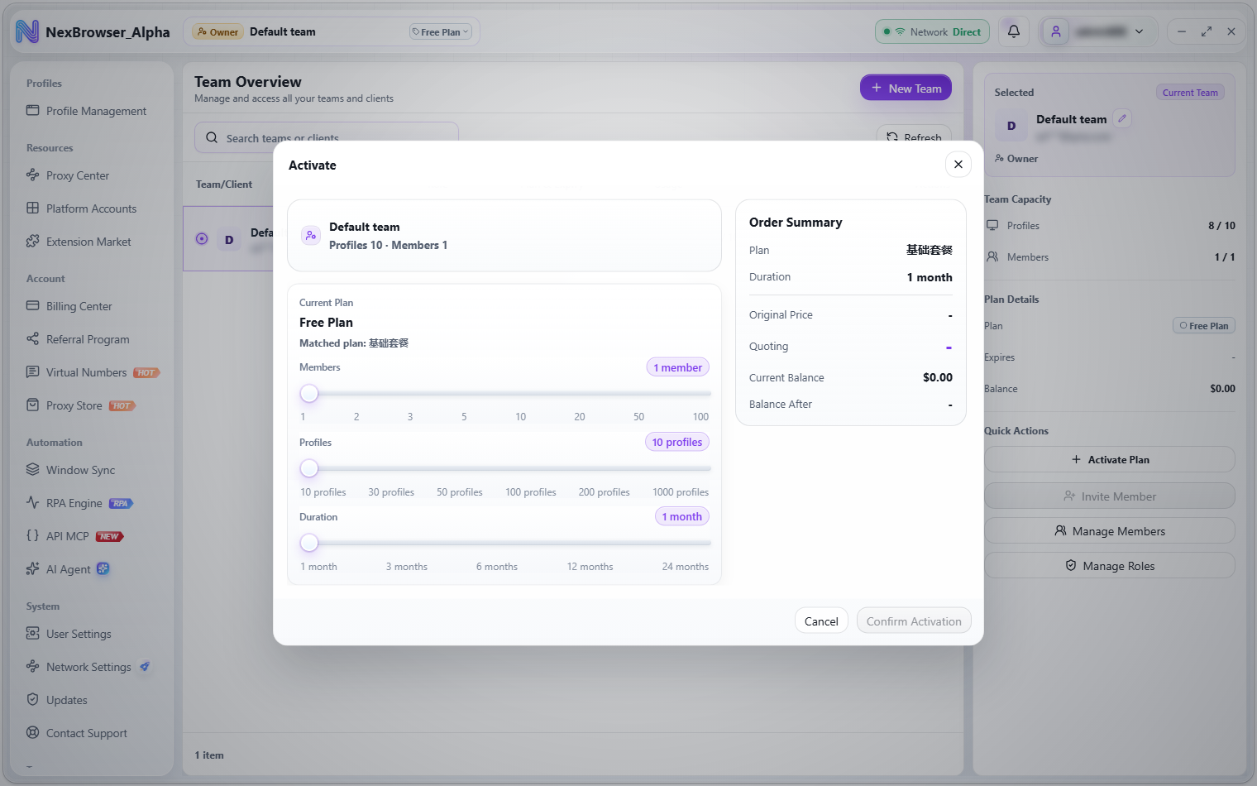Click the '1 item' footer text
This screenshot has height=786, width=1257.
tap(209, 755)
